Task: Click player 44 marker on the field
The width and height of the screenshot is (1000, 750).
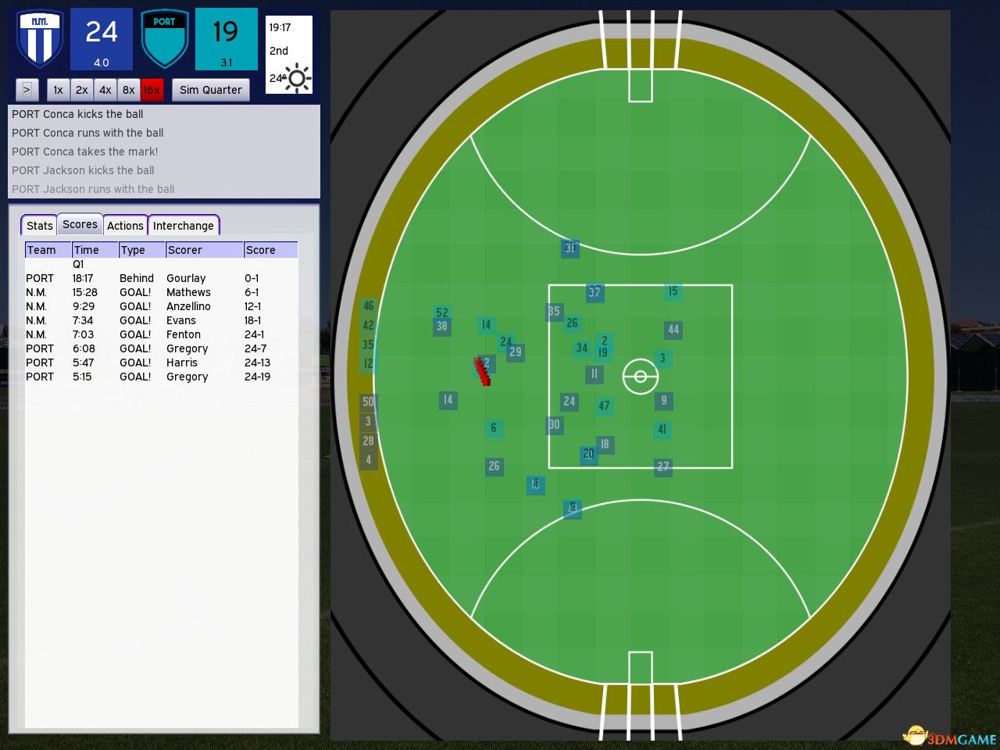Action: pyautogui.click(x=673, y=330)
